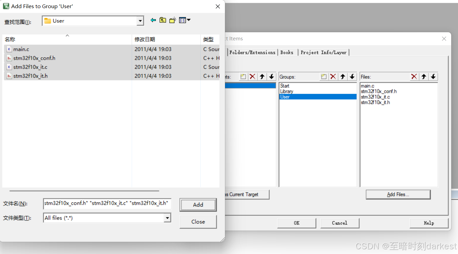Open the file type All files dropdown

coord(167,218)
